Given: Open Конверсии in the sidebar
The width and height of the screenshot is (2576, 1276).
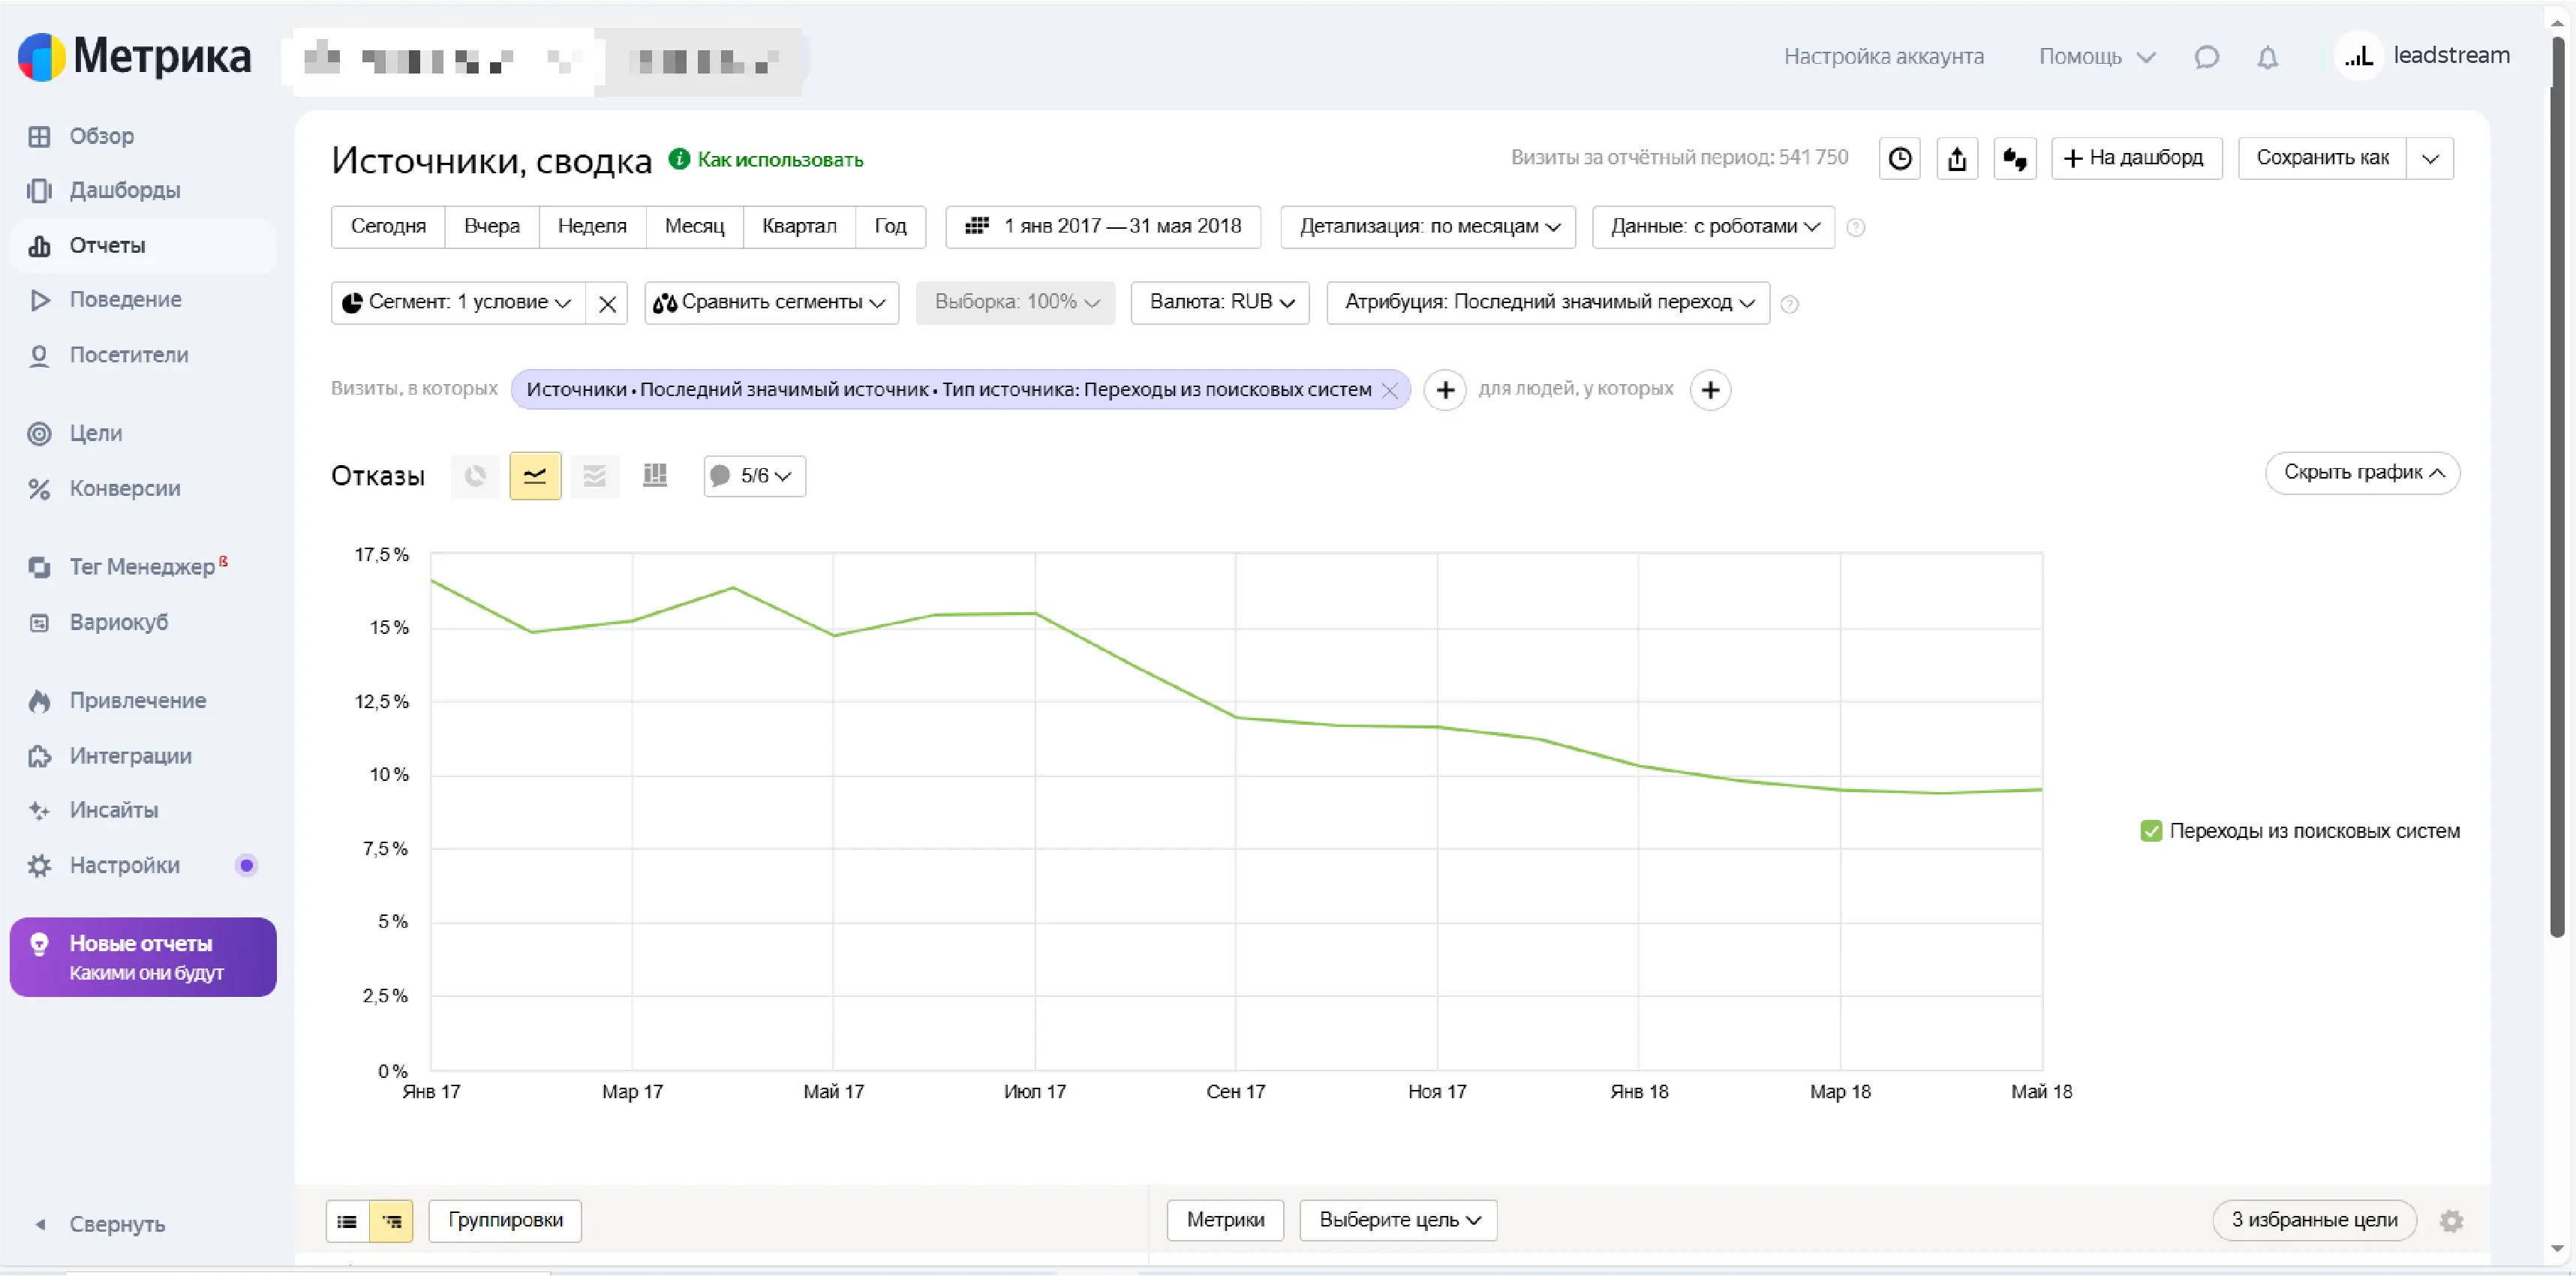Looking at the screenshot, I should (x=124, y=489).
